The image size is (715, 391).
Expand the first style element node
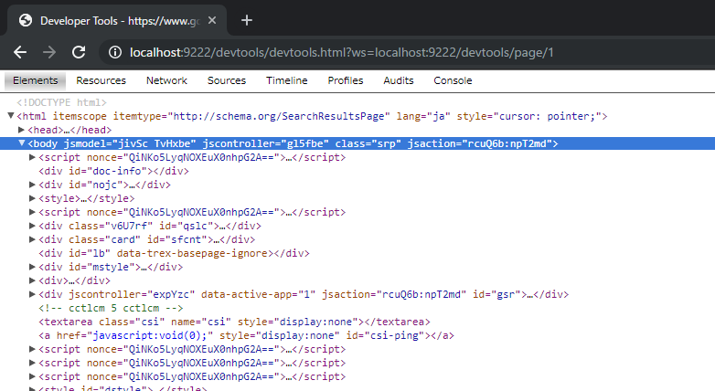click(32, 198)
